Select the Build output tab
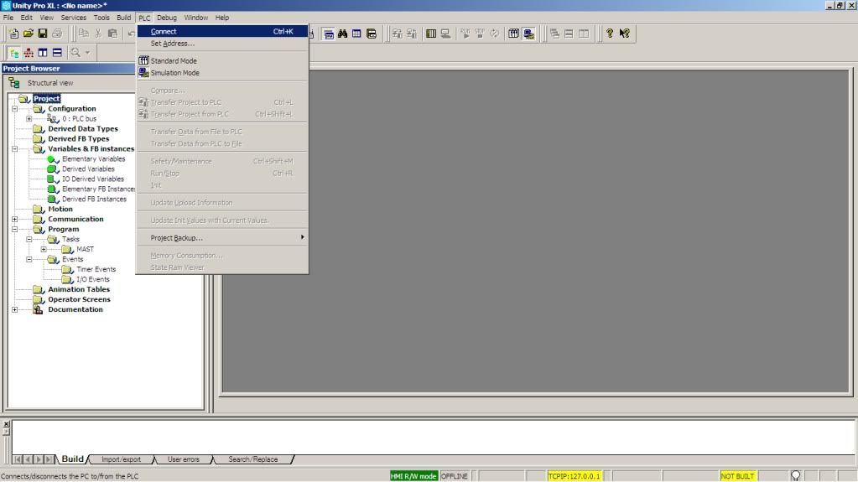Image resolution: width=858 pixels, height=482 pixels. click(72, 459)
